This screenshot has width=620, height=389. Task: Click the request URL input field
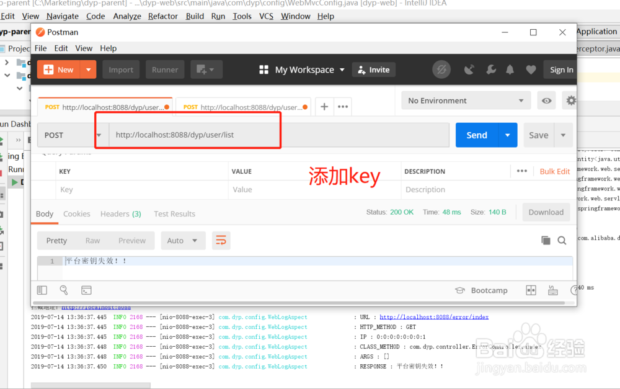279,135
